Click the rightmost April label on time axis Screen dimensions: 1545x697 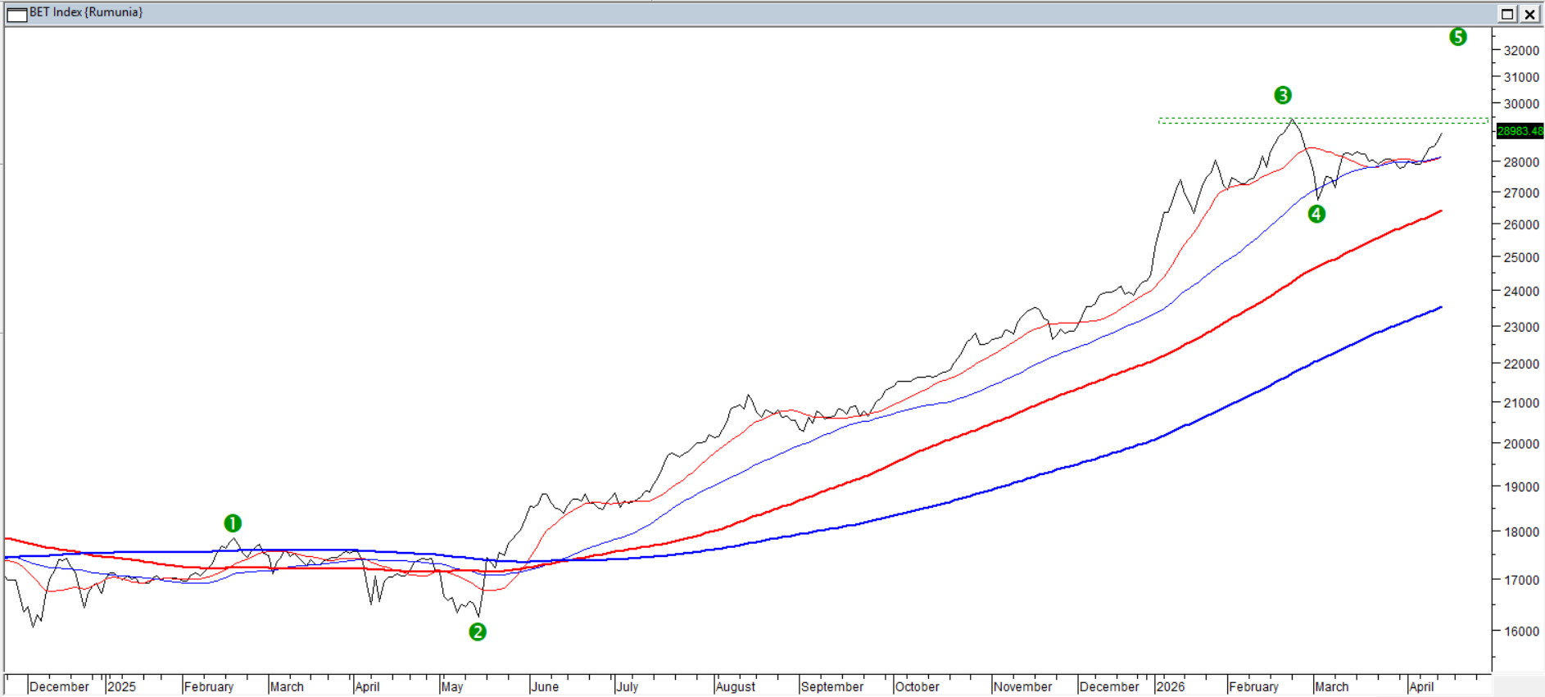pos(1421,686)
